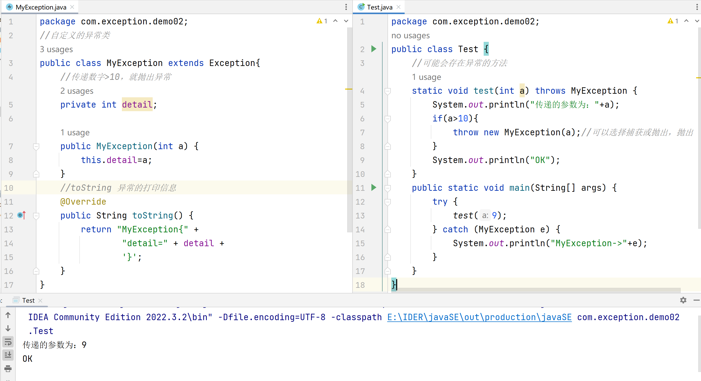The image size is (701, 381).
Task: Switch to the MyException.java tab
Action: tap(41, 7)
